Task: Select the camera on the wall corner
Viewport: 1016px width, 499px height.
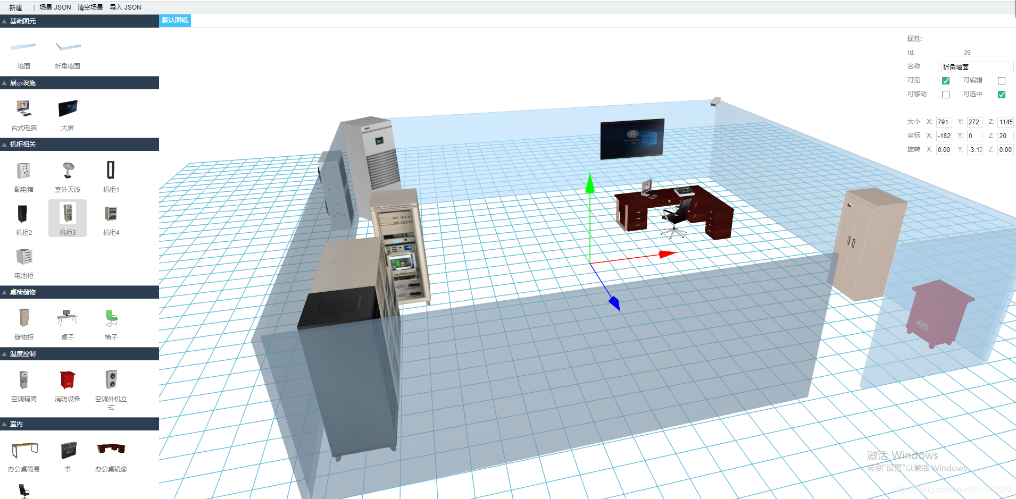Action: coord(715,102)
